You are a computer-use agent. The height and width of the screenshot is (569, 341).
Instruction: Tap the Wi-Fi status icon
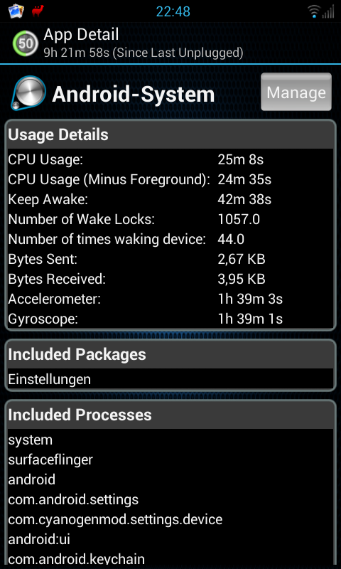313,11
